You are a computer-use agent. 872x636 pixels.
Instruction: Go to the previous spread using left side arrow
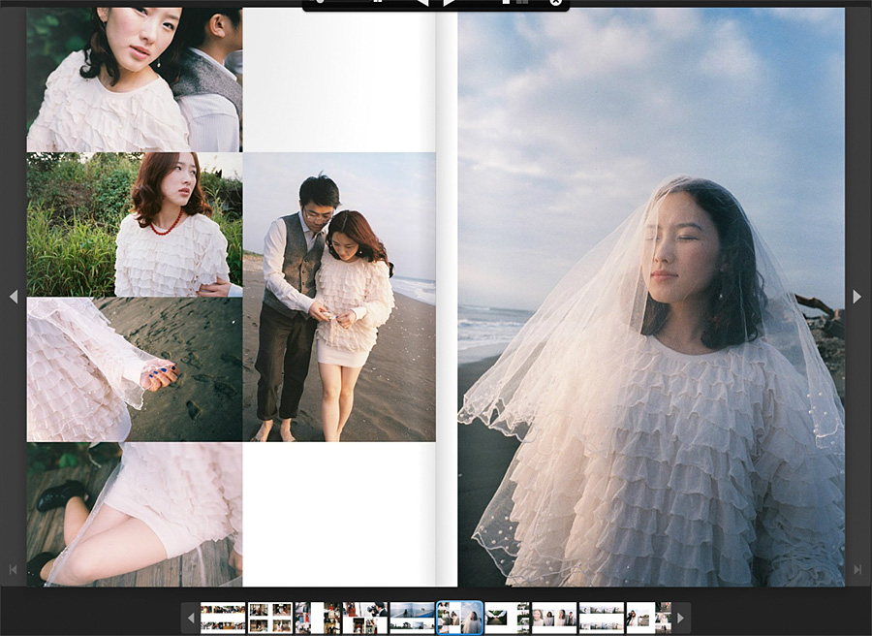tap(14, 297)
